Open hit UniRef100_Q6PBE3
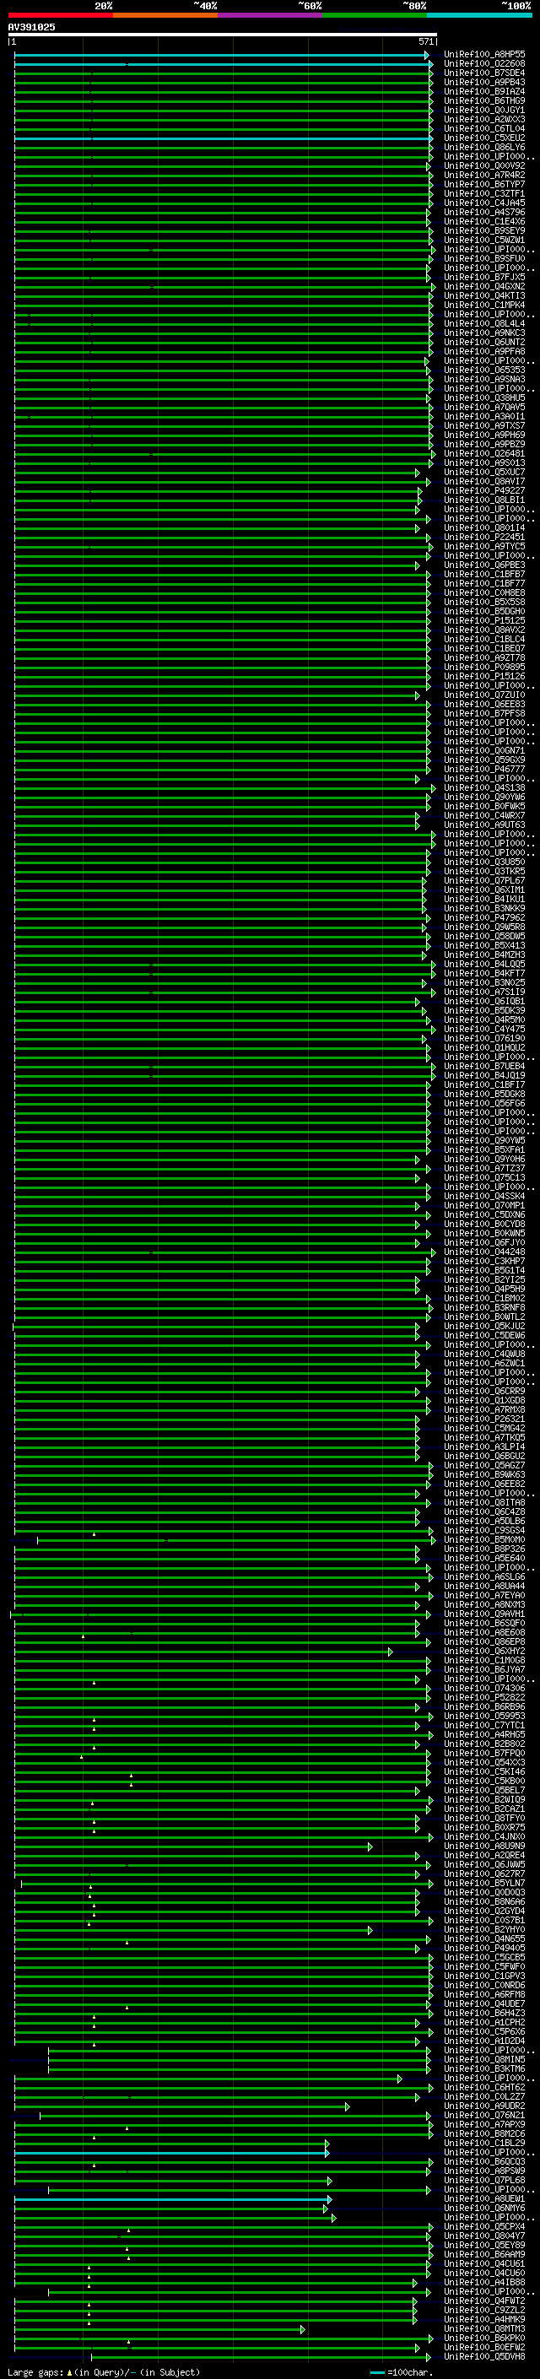540x2379 pixels. point(484,565)
